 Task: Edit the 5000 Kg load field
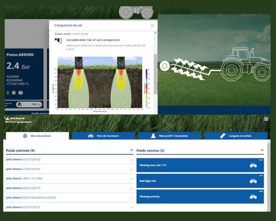(x=29, y=104)
